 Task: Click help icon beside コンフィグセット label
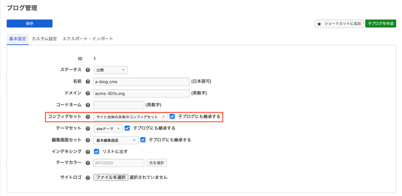tap(88, 117)
